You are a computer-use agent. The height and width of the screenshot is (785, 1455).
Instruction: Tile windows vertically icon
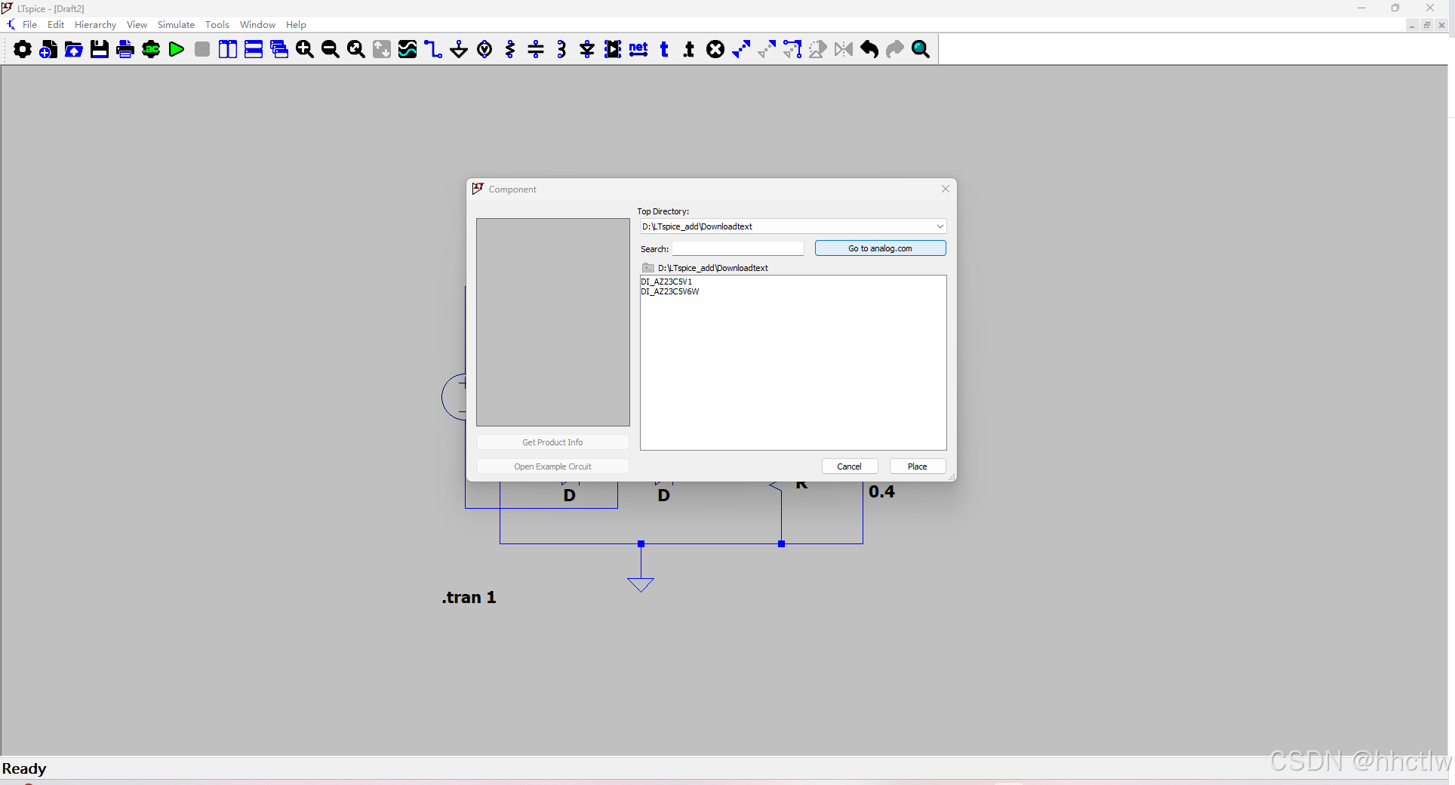228,50
